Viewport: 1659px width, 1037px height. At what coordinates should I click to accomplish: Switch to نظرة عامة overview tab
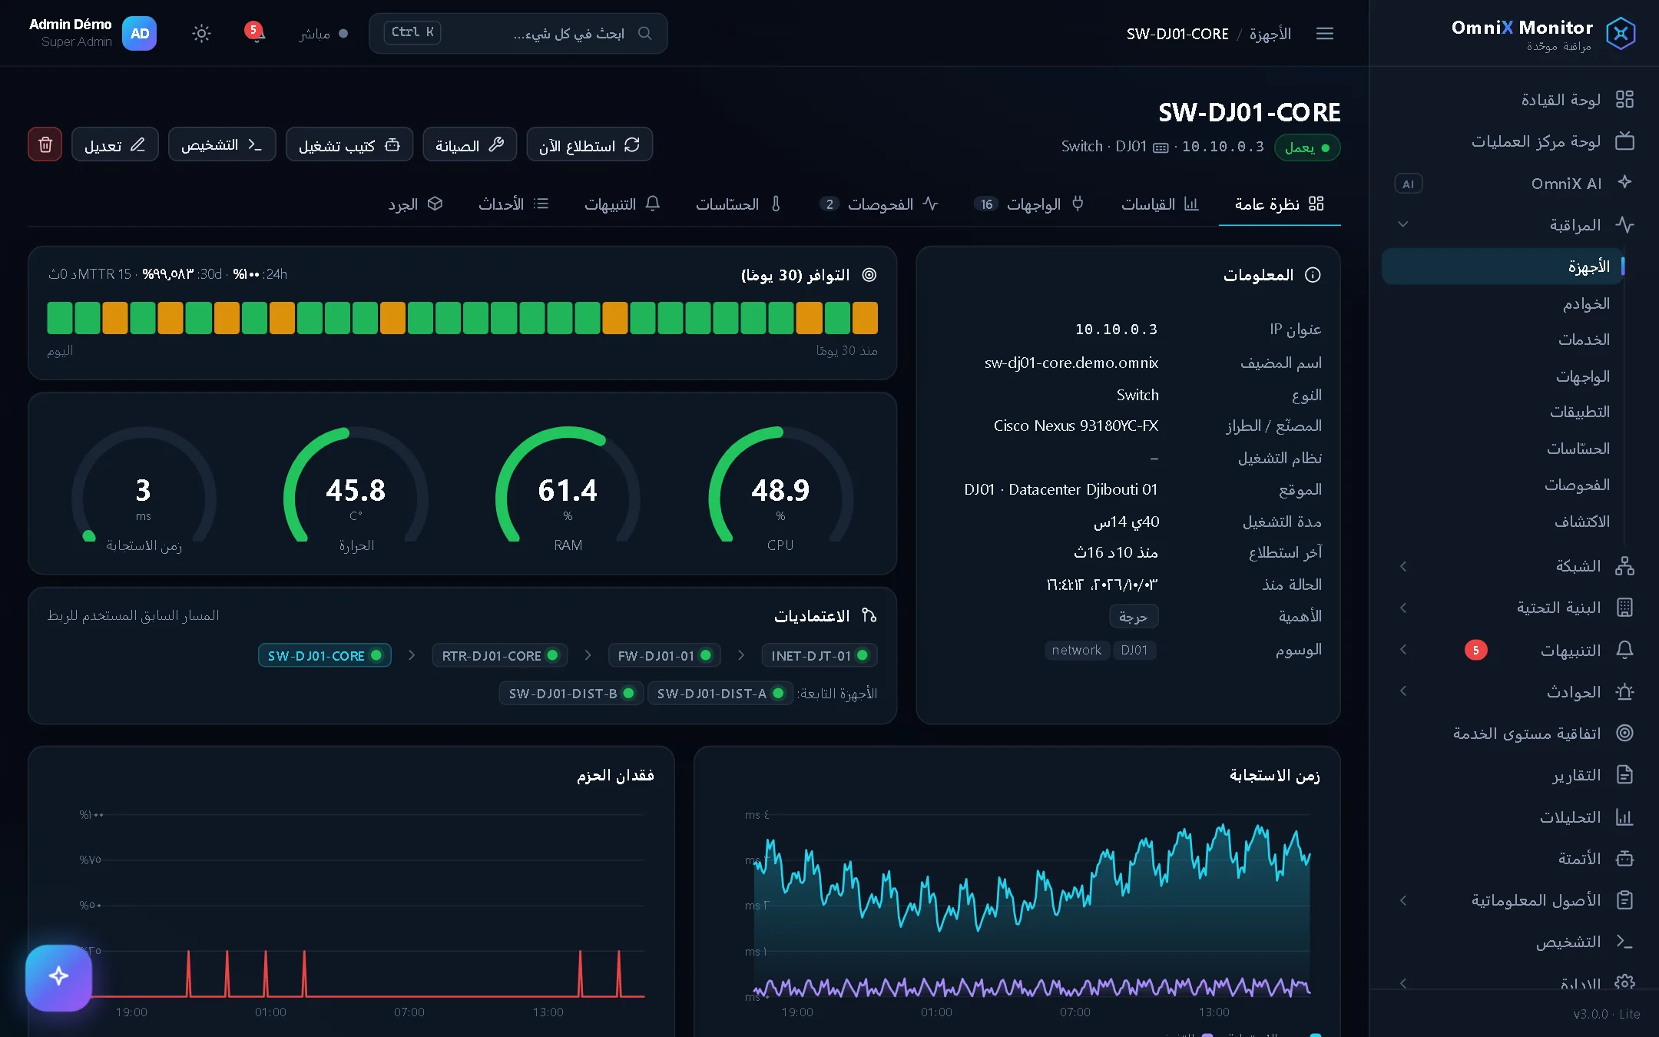tap(1280, 204)
